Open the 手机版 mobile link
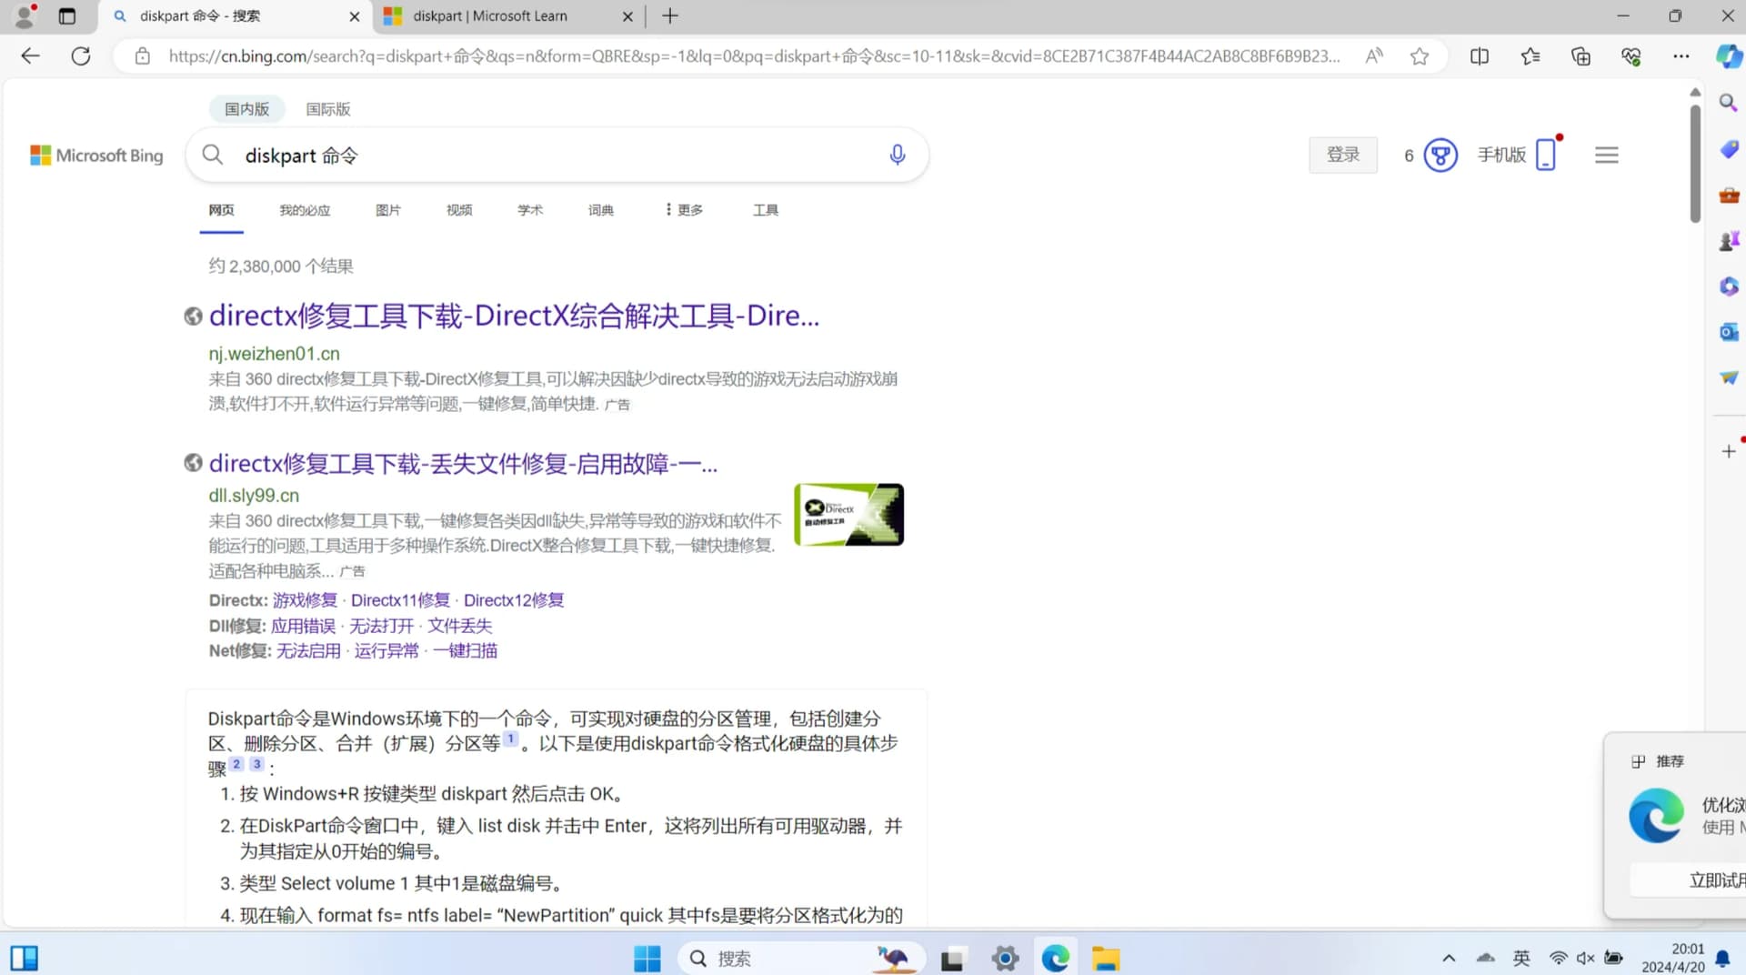1746x975 pixels. (1517, 156)
